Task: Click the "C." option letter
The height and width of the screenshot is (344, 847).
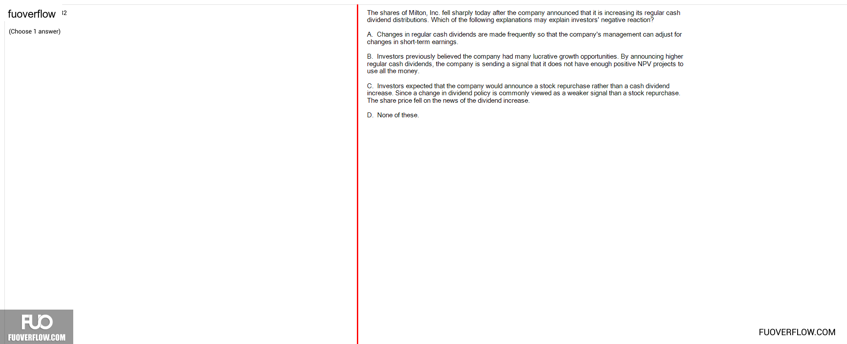Action: click(x=370, y=86)
